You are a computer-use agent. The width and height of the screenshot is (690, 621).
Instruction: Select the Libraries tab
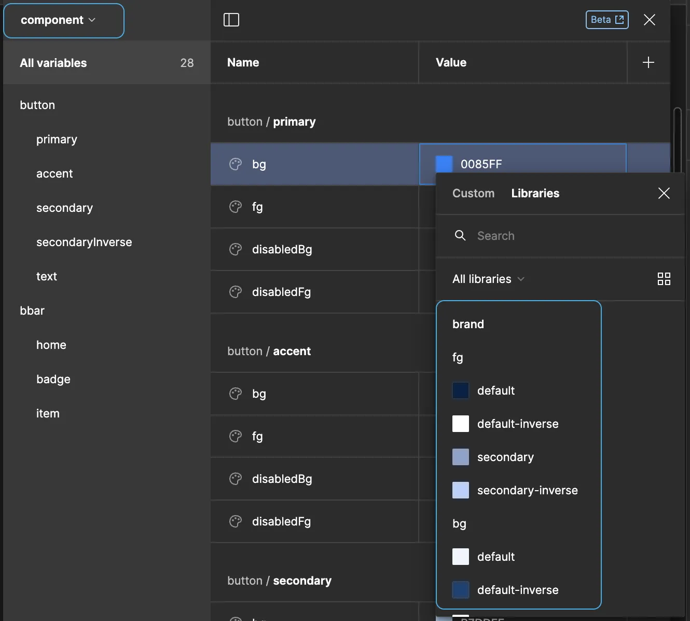pos(535,194)
